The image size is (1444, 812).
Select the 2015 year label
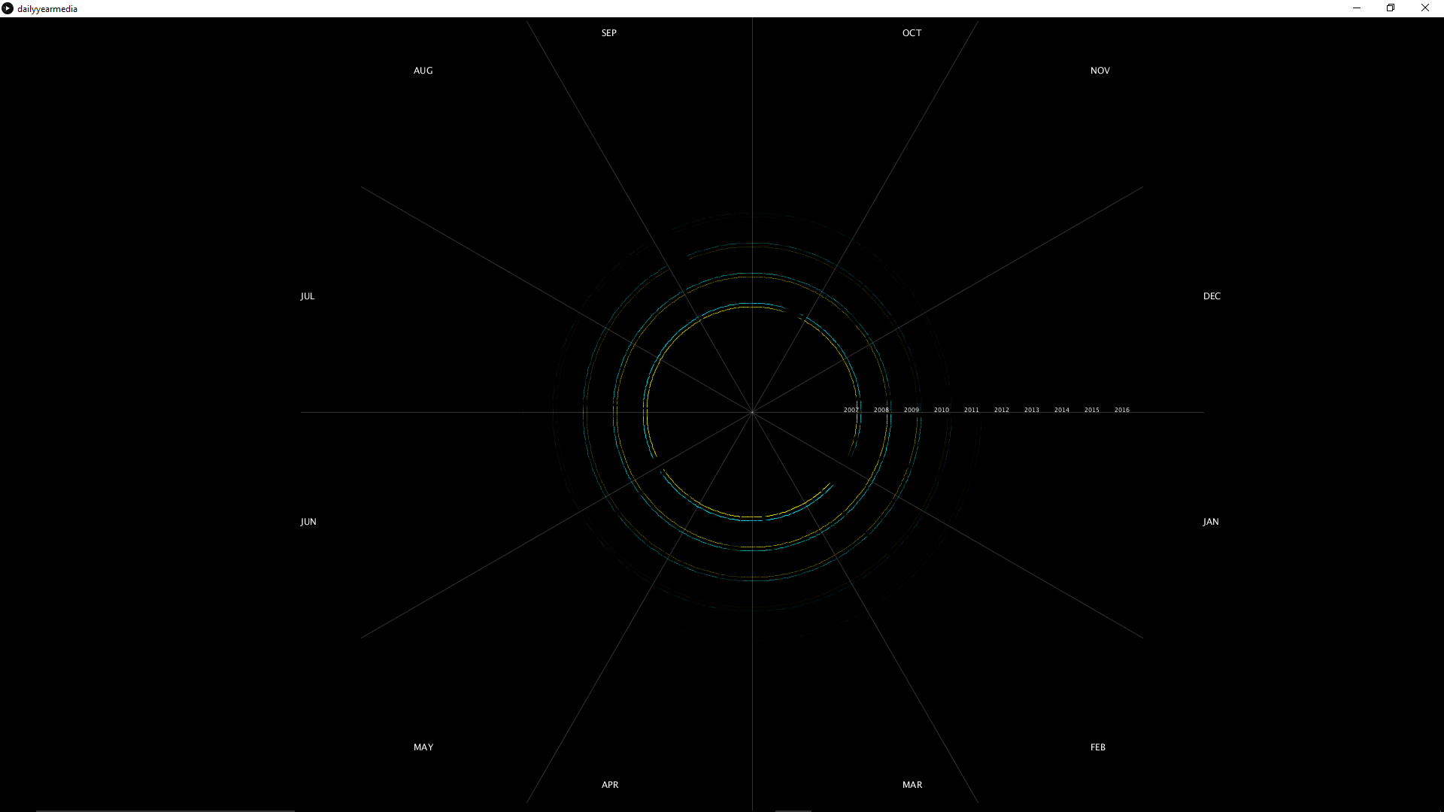tap(1091, 411)
